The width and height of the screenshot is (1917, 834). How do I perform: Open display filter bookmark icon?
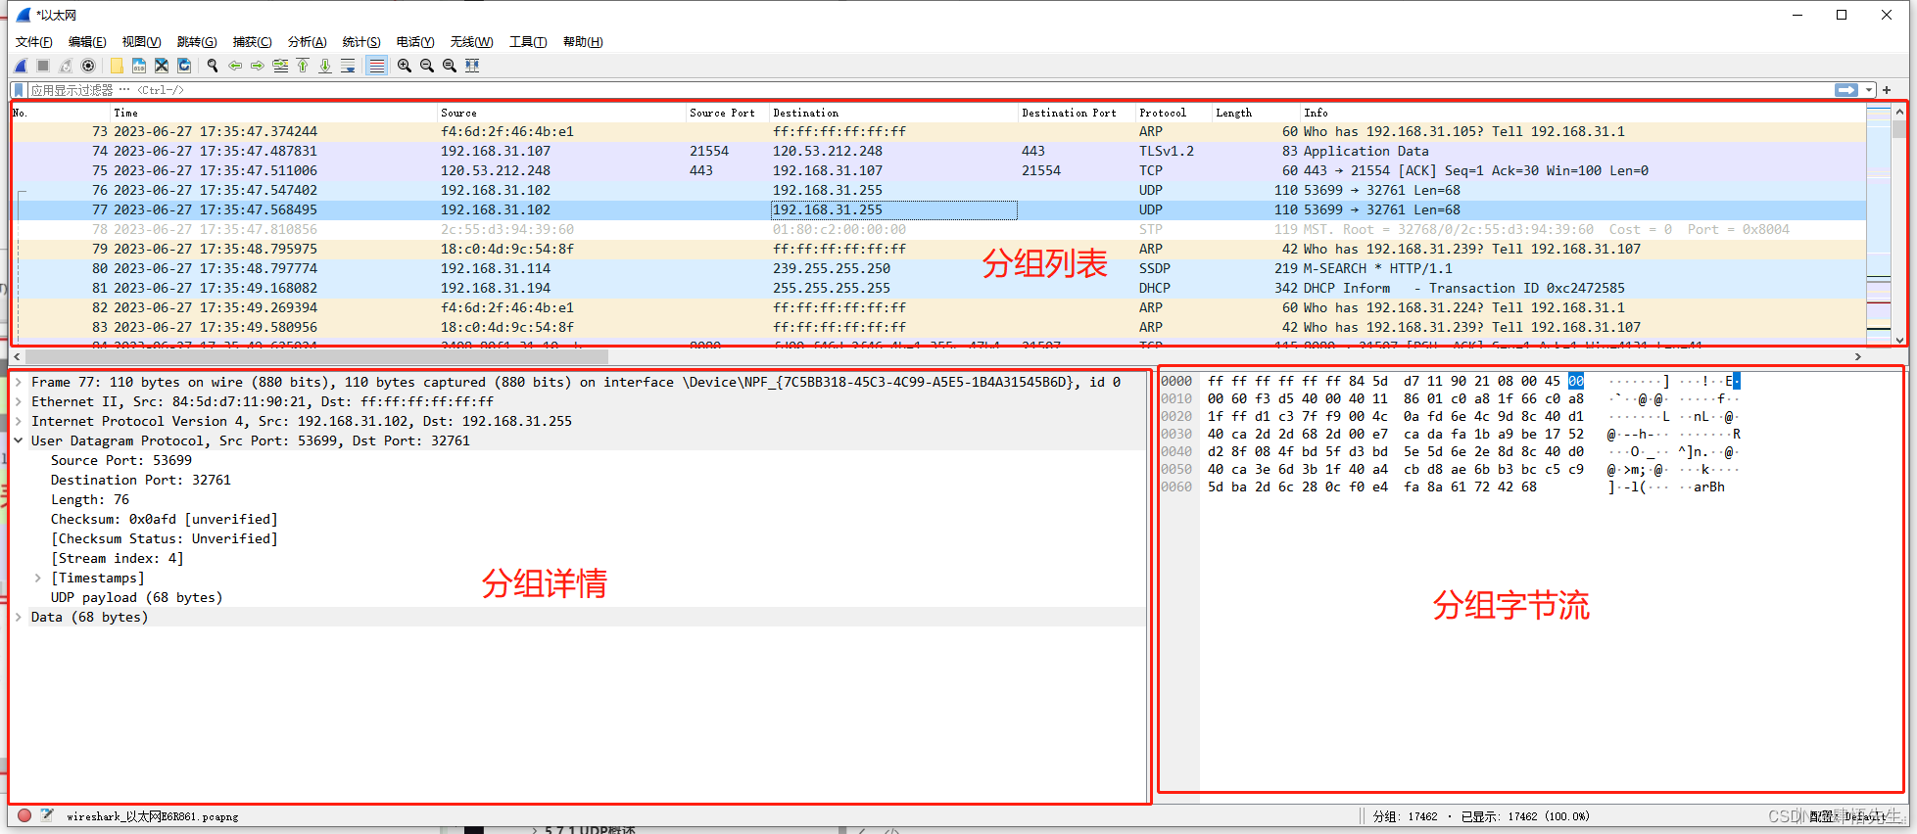click(x=19, y=90)
